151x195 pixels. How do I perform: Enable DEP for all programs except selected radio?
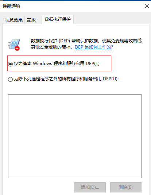(10, 79)
